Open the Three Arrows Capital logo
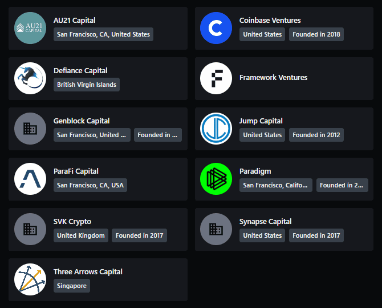This screenshot has width=382, height=308. point(30,279)
